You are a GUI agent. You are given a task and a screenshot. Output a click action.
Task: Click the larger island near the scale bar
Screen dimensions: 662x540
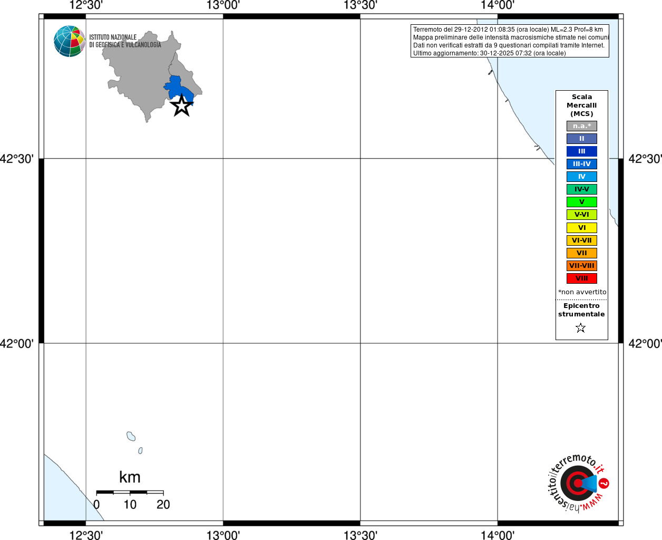pos(131,436)
